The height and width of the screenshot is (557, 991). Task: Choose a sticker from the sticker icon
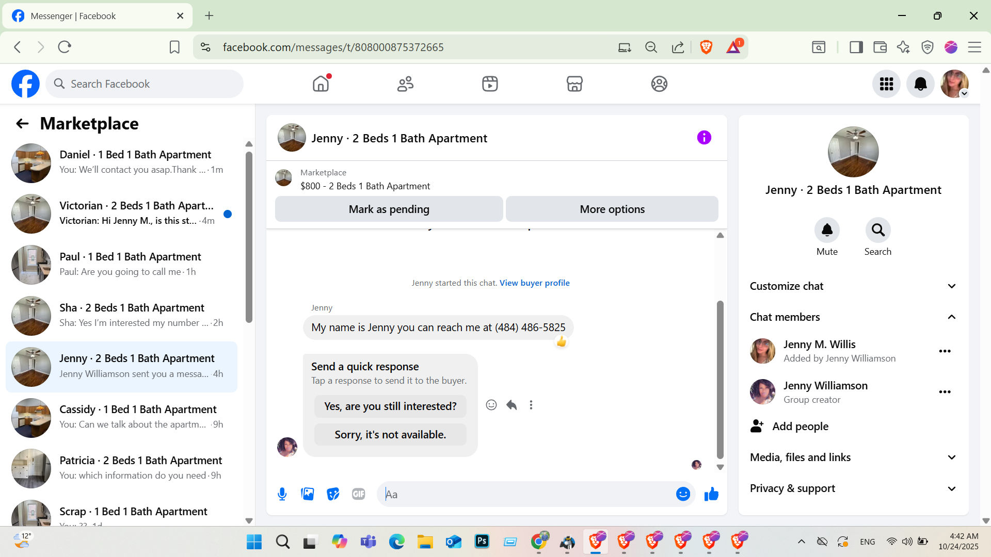[333, 494]
